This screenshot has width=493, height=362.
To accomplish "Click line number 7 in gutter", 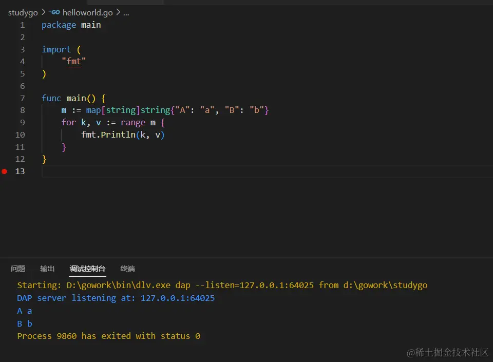I will pos(22,99).
